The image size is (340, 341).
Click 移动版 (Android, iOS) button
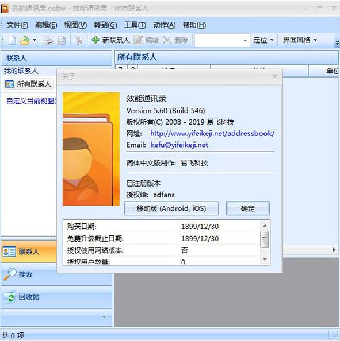(171, 208)
